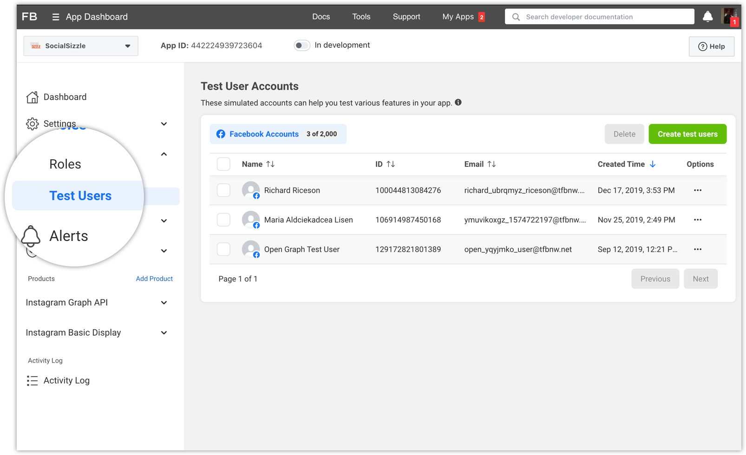Check the select-all checkbox in table header

(x=223, y=164)
